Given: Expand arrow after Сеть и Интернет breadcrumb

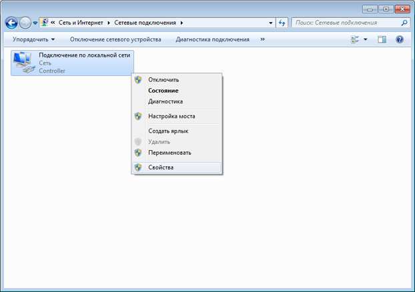Looking at the screenshot, I should 109,23.
